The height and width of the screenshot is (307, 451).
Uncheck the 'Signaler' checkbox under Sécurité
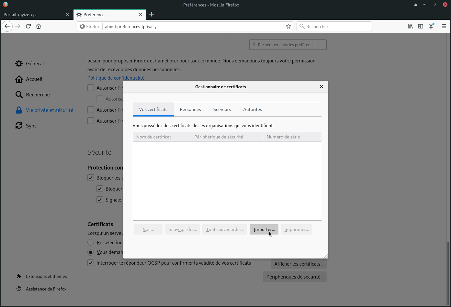coord(100,200)
